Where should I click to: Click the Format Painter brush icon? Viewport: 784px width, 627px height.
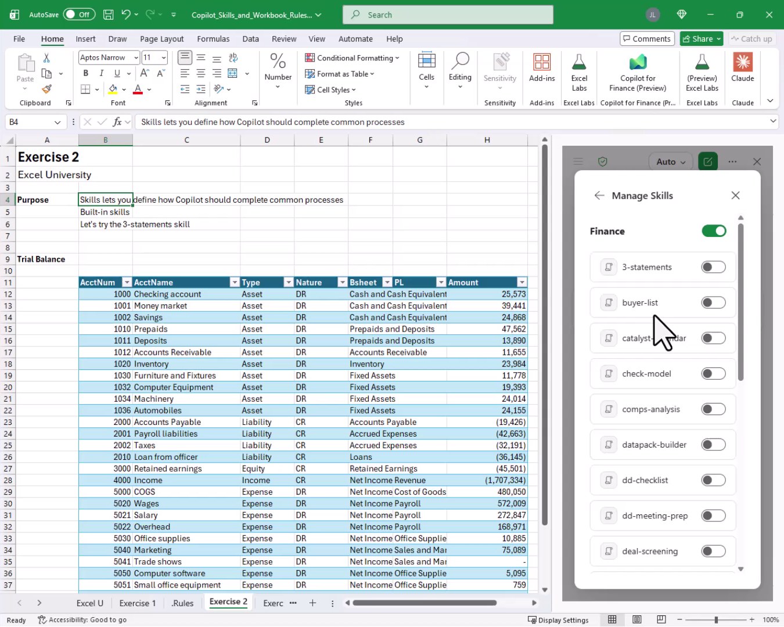tap(46, 89)
